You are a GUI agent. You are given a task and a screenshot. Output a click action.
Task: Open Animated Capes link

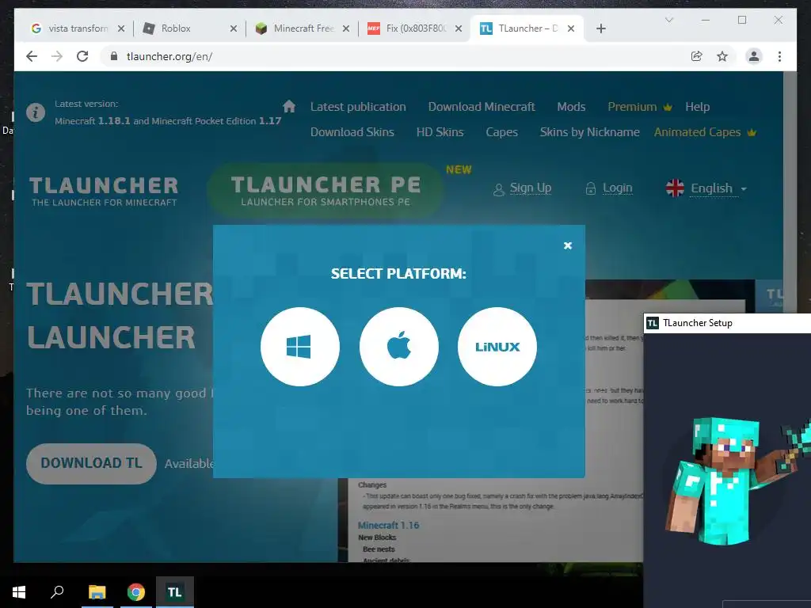[x=697, y=132]
